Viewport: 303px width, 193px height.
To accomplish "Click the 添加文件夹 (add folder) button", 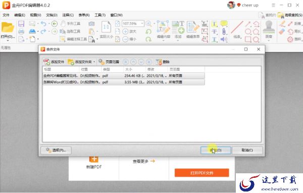I will click(x=80, y=62).
